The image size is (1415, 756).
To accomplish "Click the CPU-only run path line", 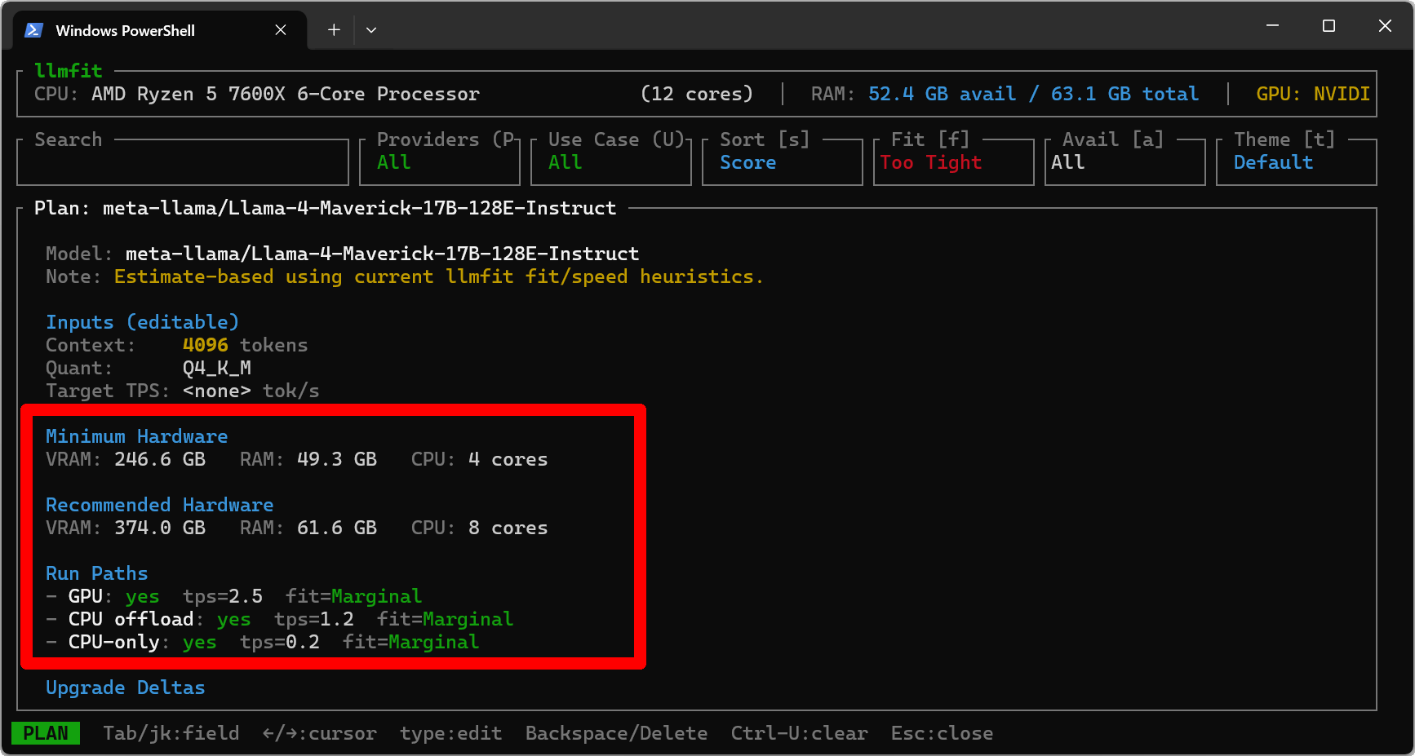I will [263, 642].
